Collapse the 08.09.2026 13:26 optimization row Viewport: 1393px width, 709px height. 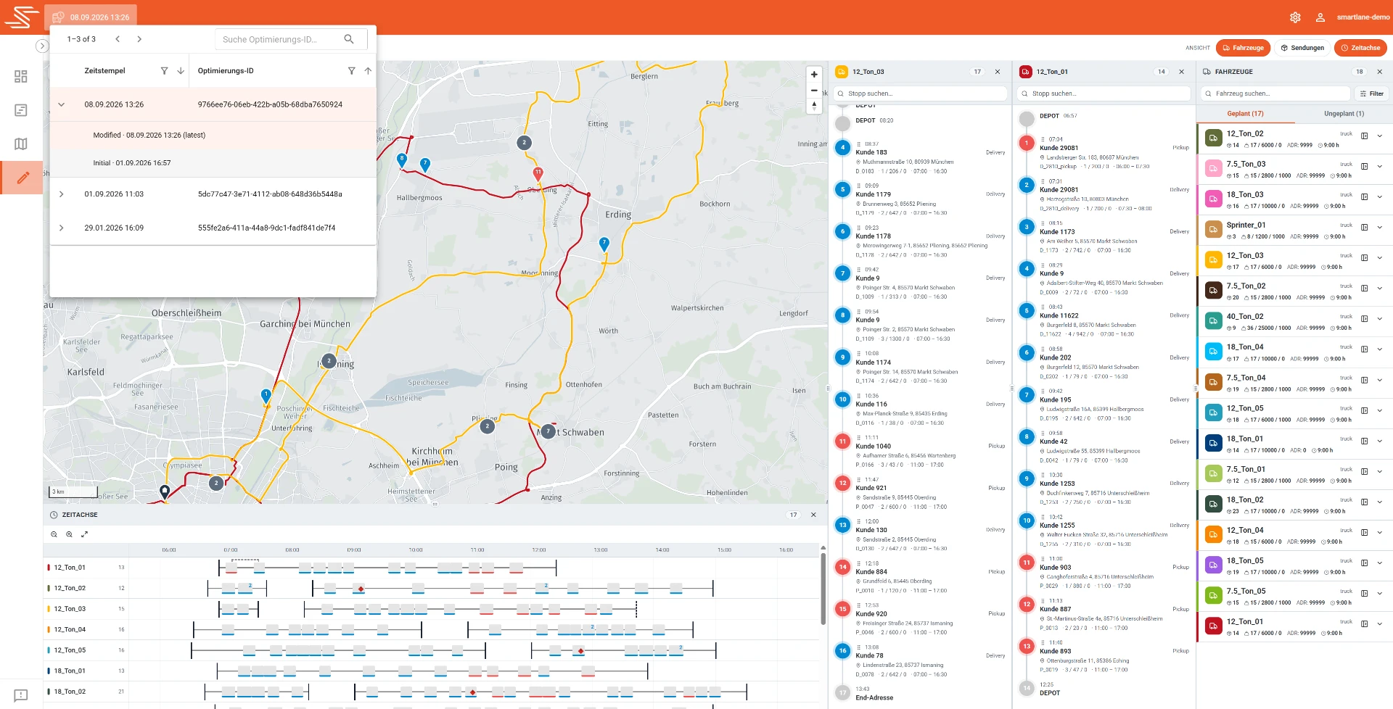(62, 104)
